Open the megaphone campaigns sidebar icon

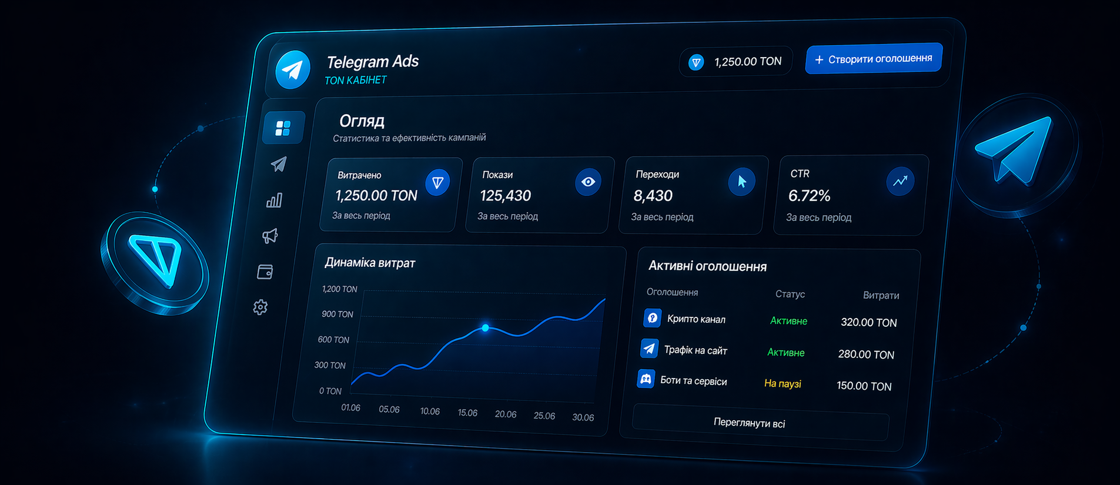point(270,236)
